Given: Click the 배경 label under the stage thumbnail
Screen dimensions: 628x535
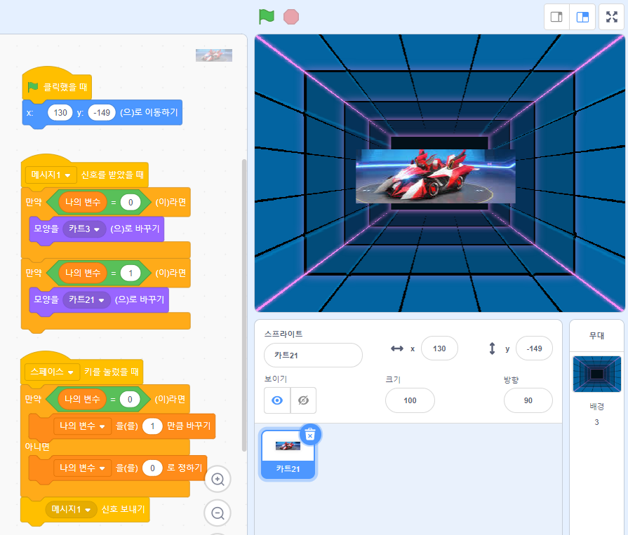Looking at the screenshot, I should click(x=596, y=407).
